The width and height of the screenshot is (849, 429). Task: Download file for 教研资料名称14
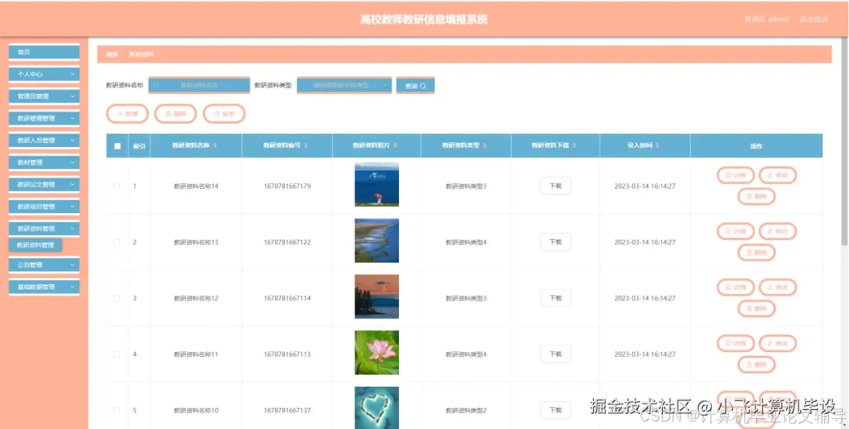[555, 185]
